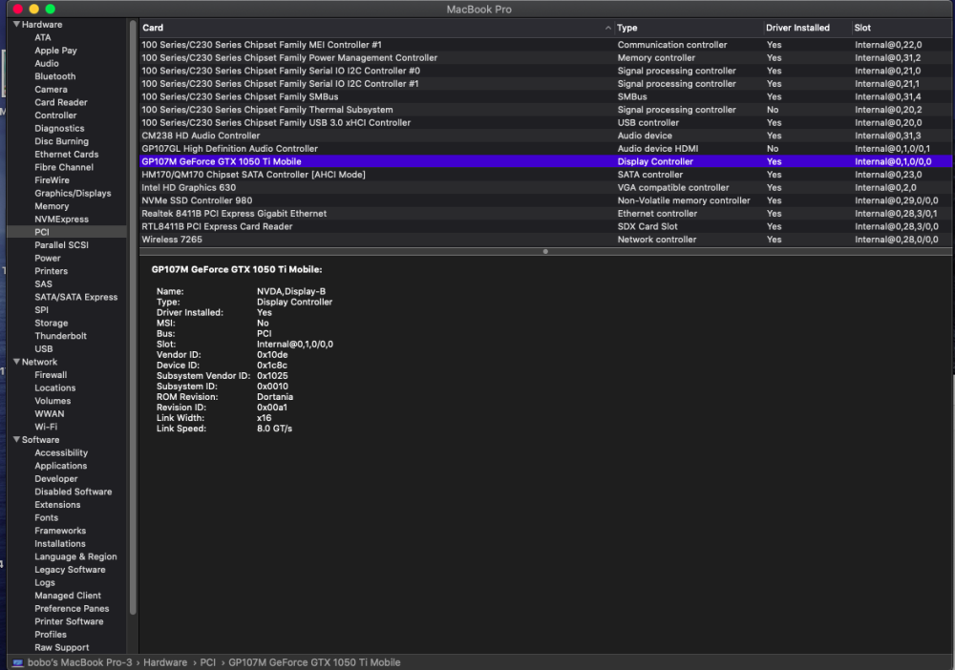Screen dimensions: 955x670
Task: Open Fonts under Software
Action: 46,517
